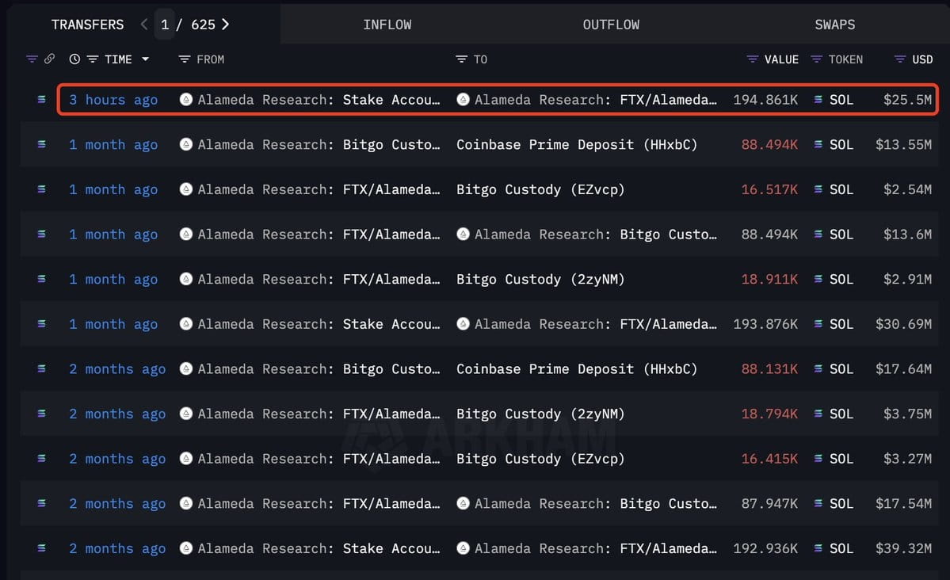950x580 pixels.
Task: Switch to the OUTFLOW tab
Action: click(611, 25)
